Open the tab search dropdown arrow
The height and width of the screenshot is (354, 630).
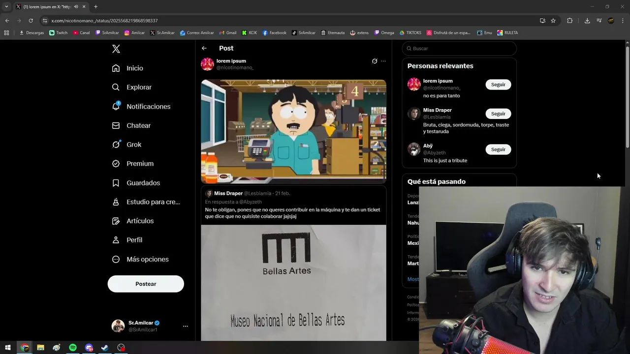[x=6, y=7]
